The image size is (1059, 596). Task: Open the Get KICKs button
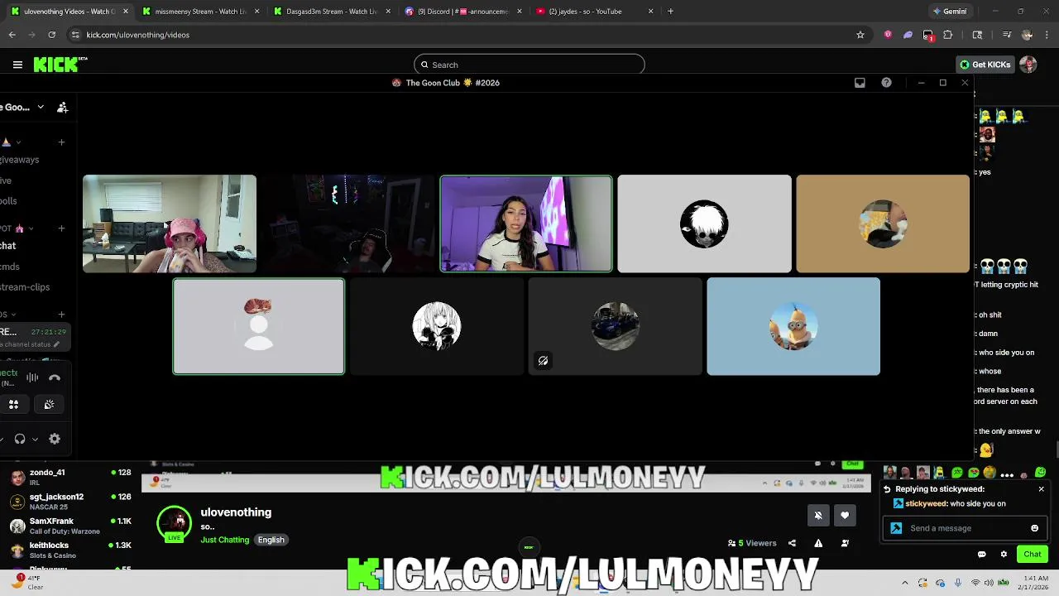click(x=985, y=65)
